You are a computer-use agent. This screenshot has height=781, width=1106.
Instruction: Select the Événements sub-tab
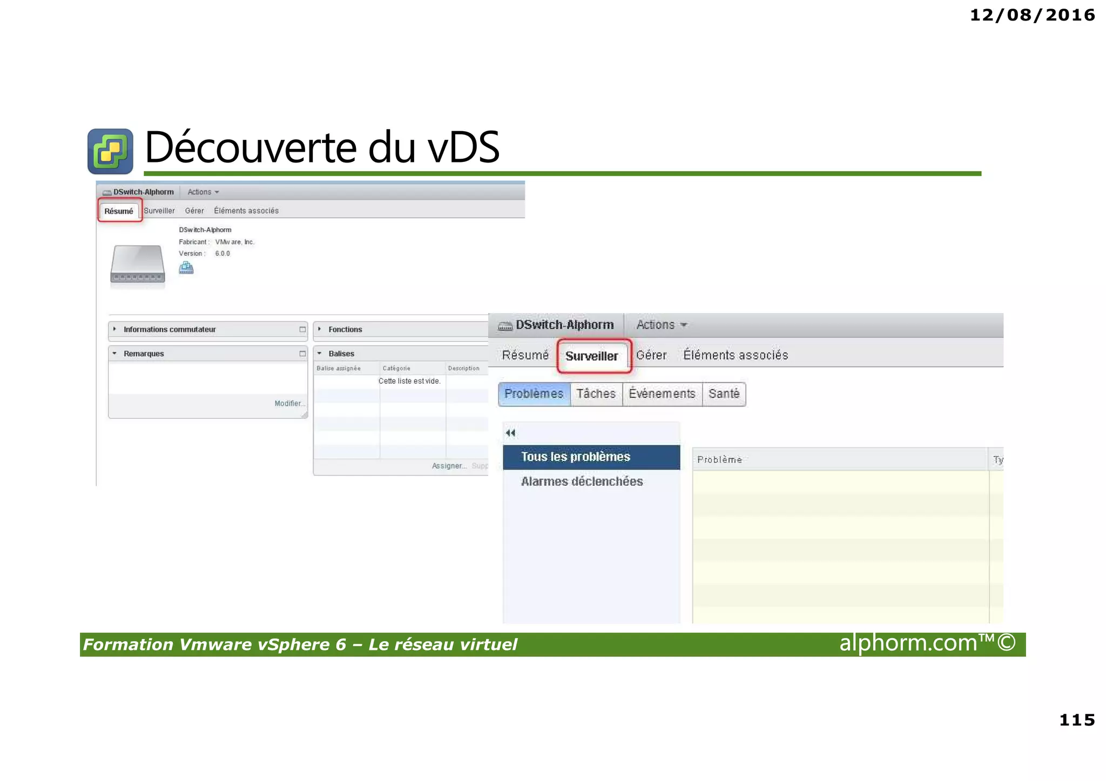click(662, 394)
